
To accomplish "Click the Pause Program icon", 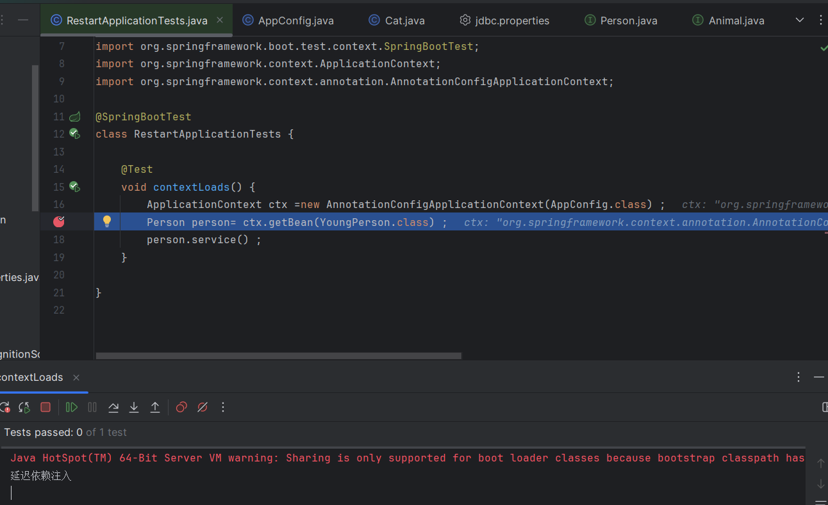I will pos(92,407).
